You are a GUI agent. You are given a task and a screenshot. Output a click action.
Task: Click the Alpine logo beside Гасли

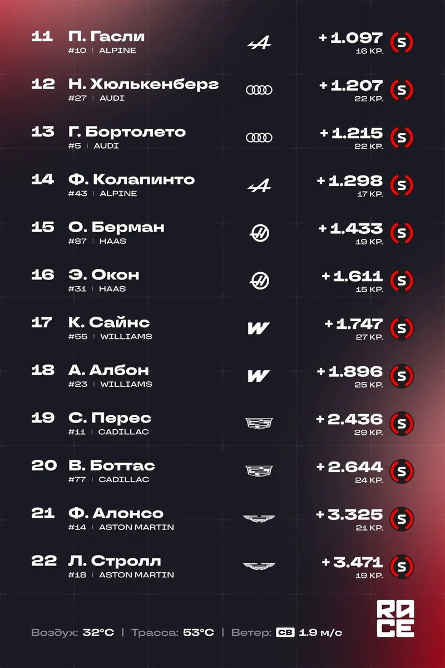(x=259, y=42)
